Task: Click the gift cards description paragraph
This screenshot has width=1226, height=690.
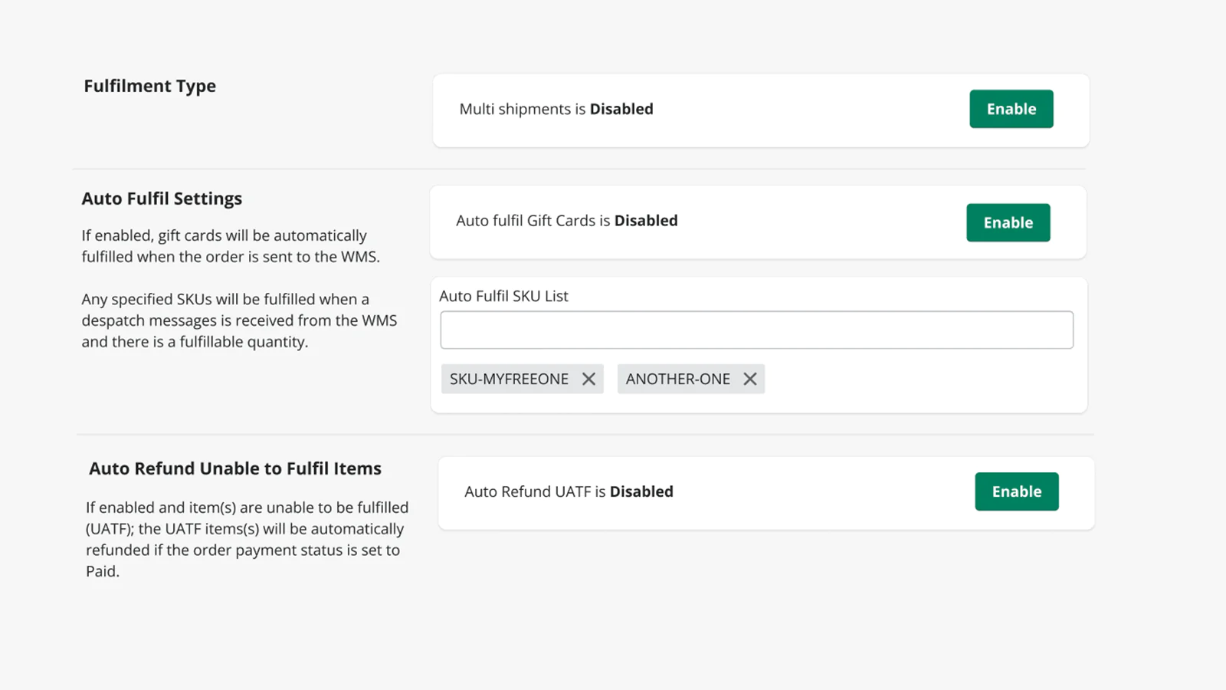Action: pos(231,246)
